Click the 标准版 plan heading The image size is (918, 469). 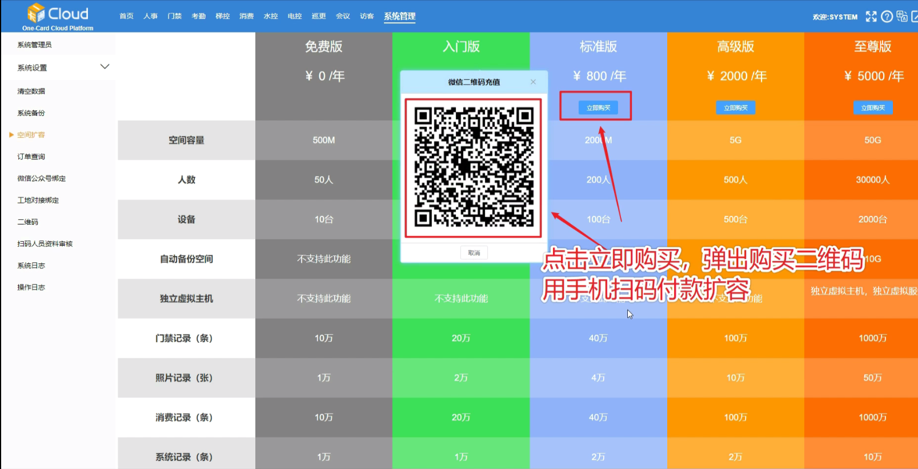(598, 46)
